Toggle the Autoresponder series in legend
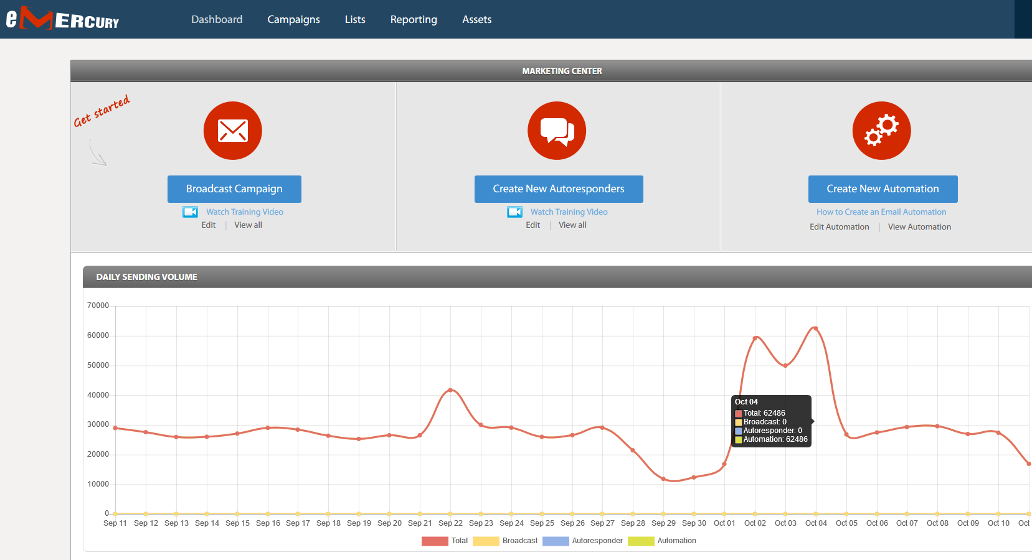 582,541
